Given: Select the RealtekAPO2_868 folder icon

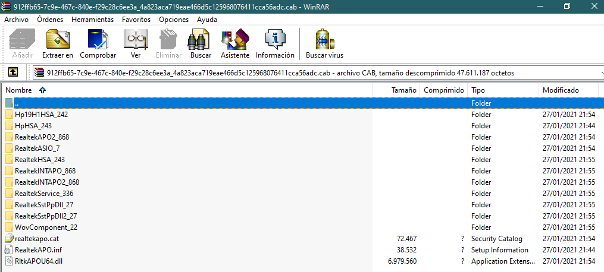Looking at the screenshot, I should 10,137.
